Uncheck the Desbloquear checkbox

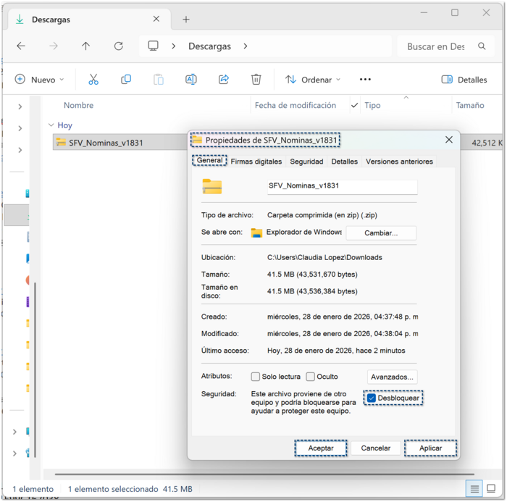(x=372, y=398)
